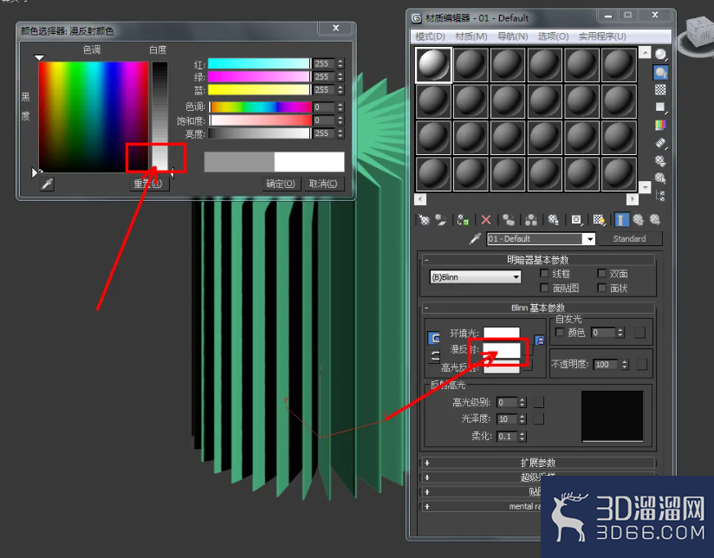Click the red X Reset Map icon

pyautogui.click(x=486, y=220)
